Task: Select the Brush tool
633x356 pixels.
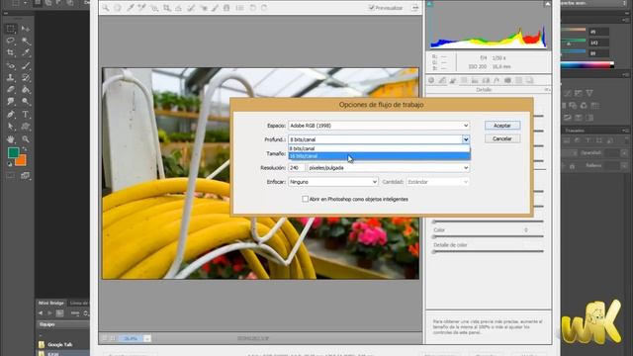Action: [26, 65]
